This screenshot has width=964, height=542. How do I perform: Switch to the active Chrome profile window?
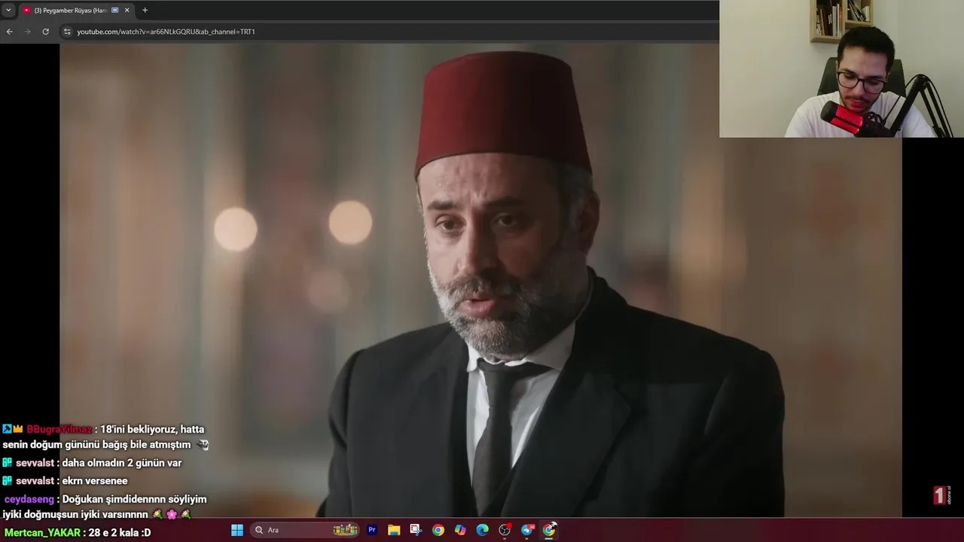pos(550,530)
